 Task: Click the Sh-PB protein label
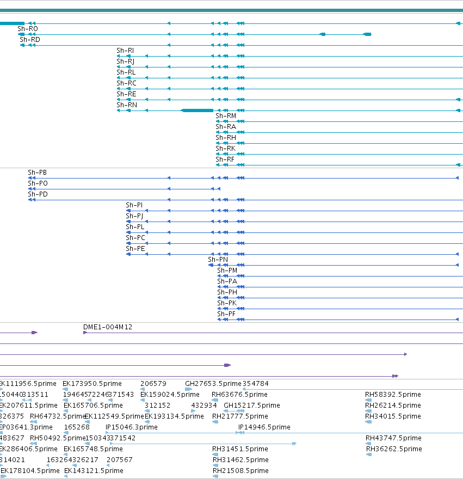pyautogui.click(x=37, y=173)
